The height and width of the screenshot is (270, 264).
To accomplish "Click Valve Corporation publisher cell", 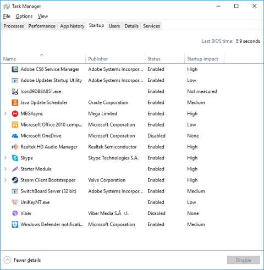I will 107,180.
